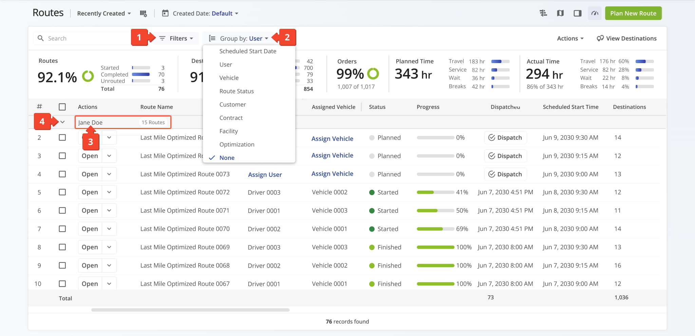This screenshot has width=695, height=336.
Task: Open the column settings icon beside Recently Created
Action: coord(143,14)
